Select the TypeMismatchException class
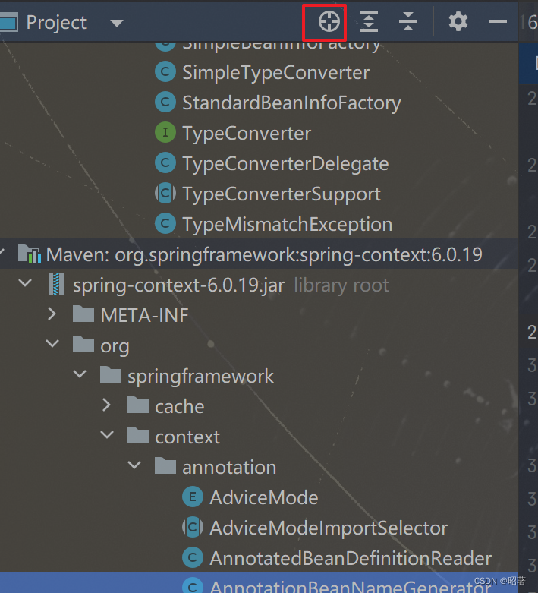538x593 pixels. 288,224
